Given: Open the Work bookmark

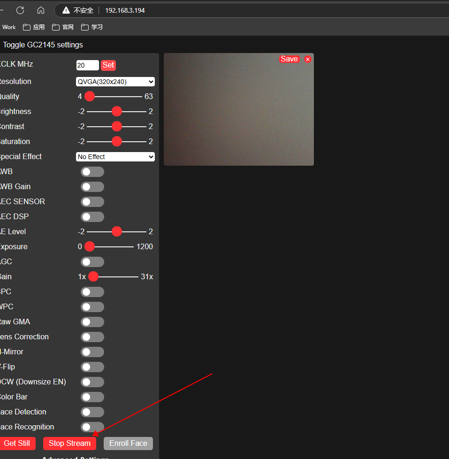Looking at the screenshot, I should tap(9, 27).
